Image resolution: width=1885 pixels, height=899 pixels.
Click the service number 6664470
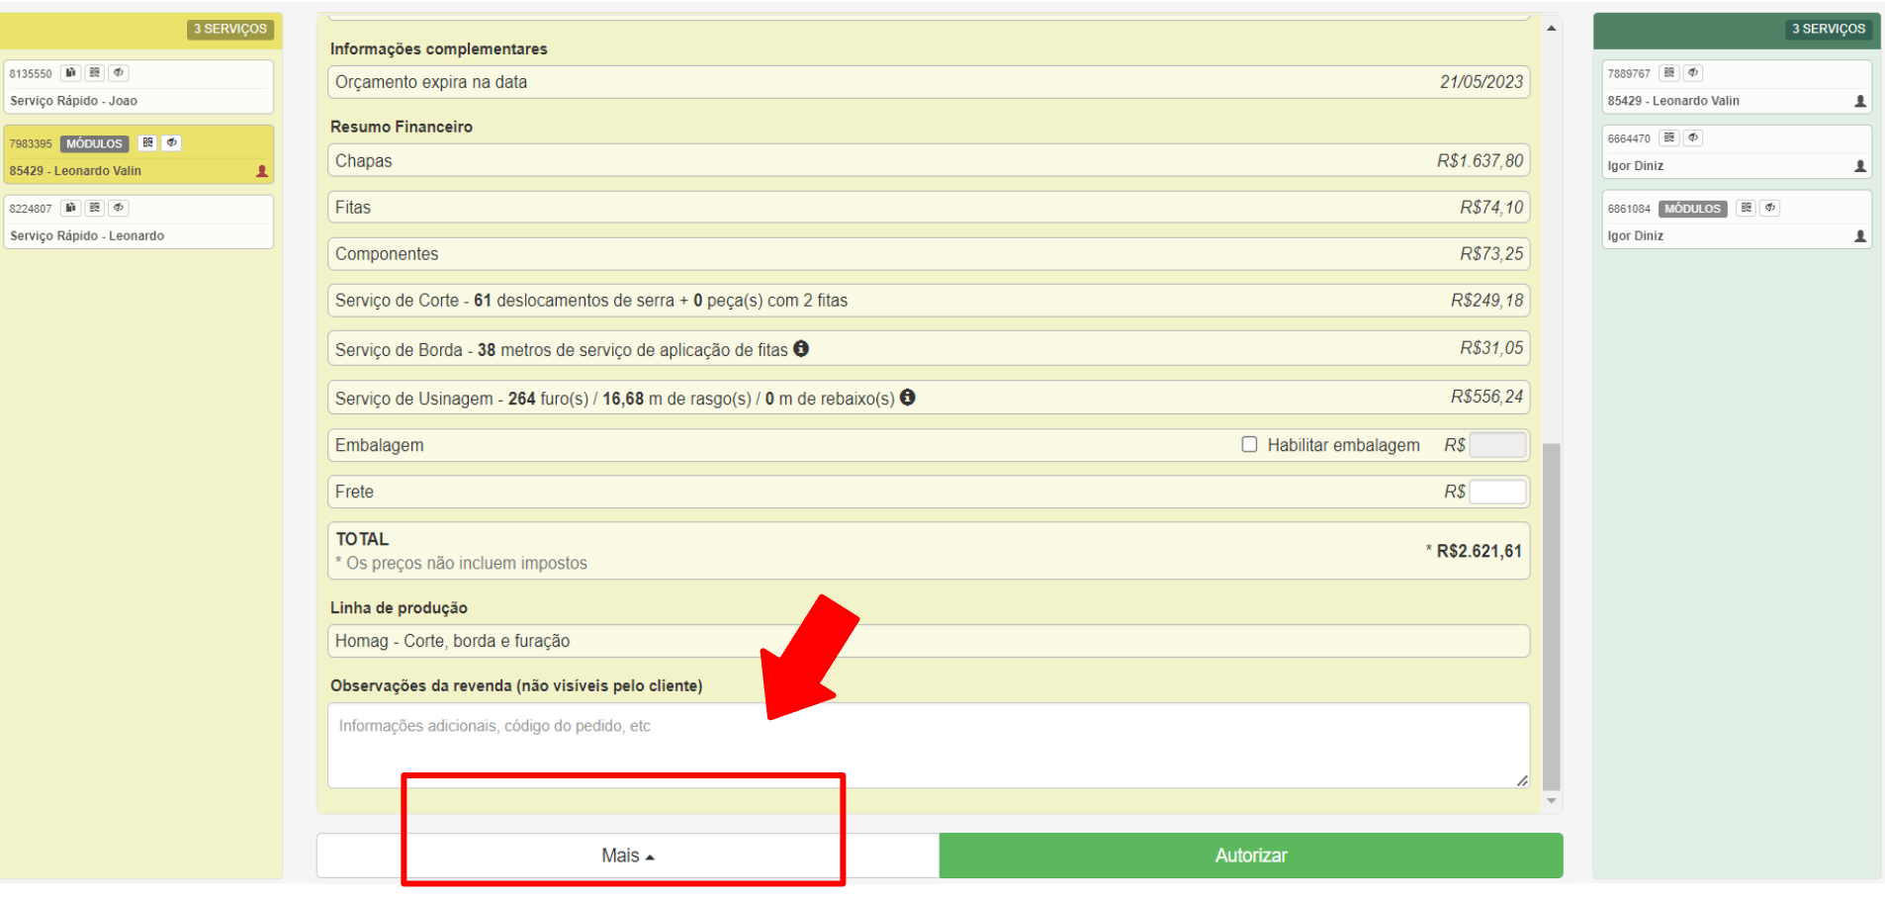(1629, 138)
